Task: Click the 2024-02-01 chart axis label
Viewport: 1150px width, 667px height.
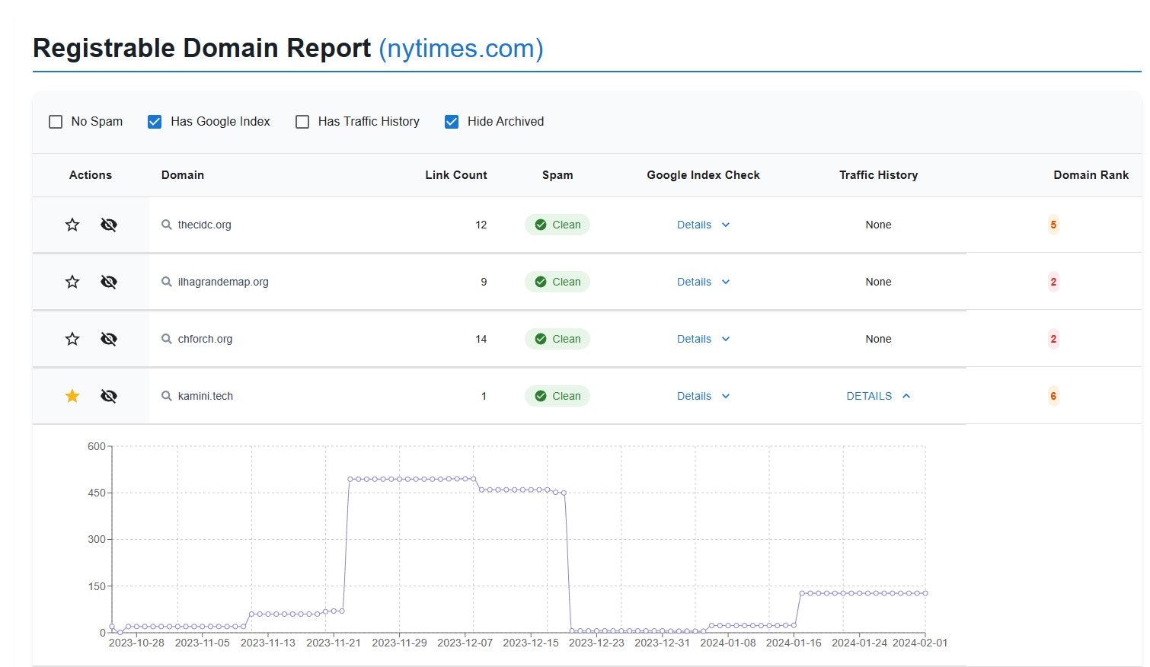Action: (x=920, y=643)
